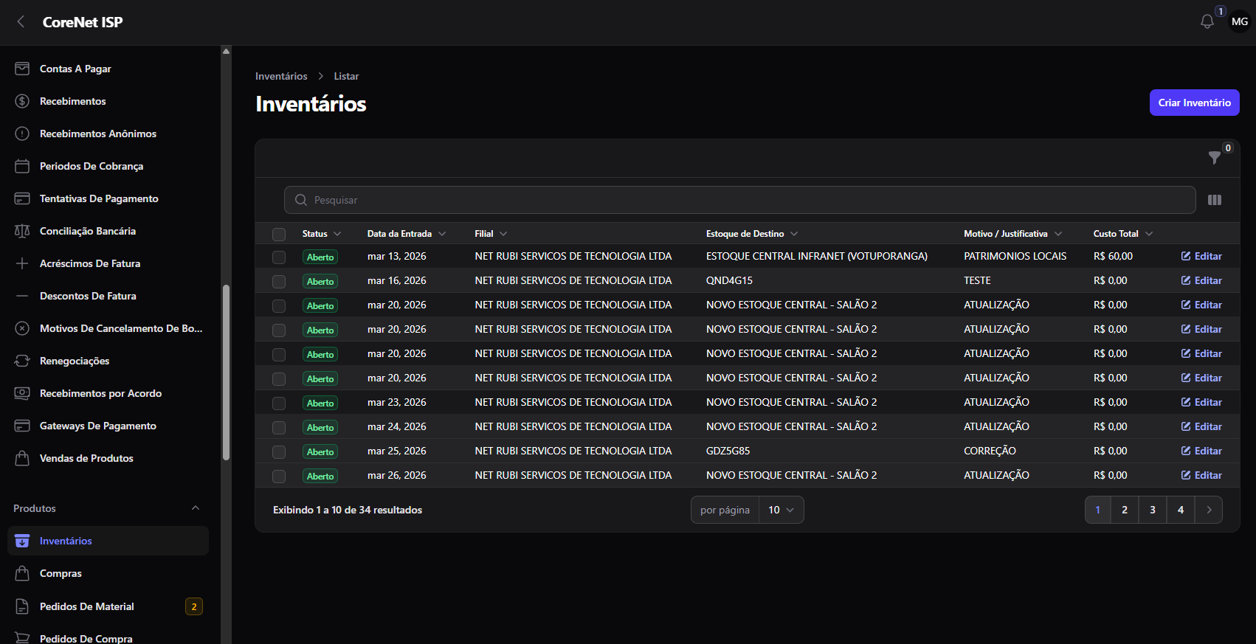Sort by the Custo Total column
This screenshot has height=644, width=1256.
1122,234
